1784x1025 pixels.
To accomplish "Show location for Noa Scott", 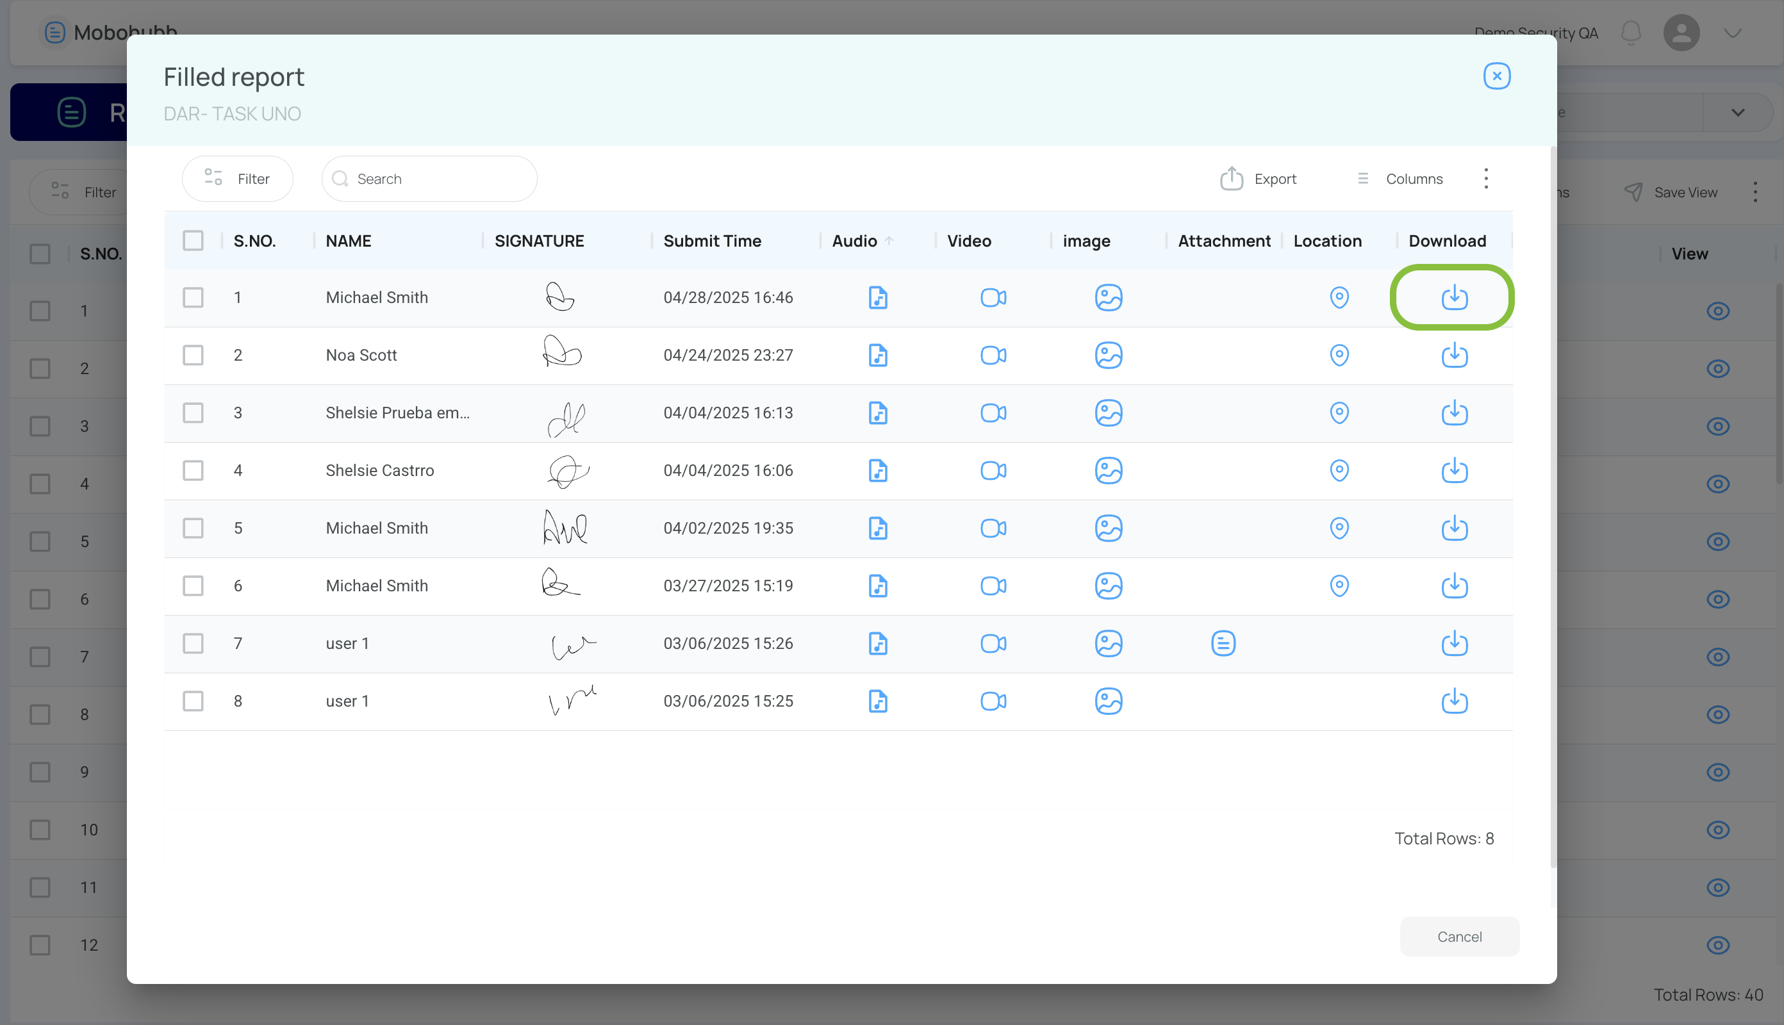I will (x=1339, y=355).
